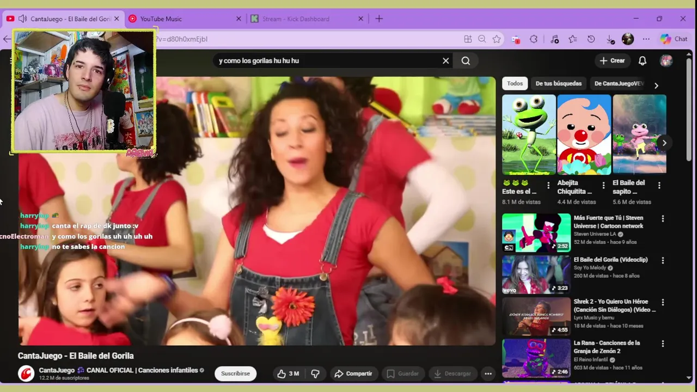Open options for Abejita Chiquitita short
This screenshot has width=697, height=392.
603,185
